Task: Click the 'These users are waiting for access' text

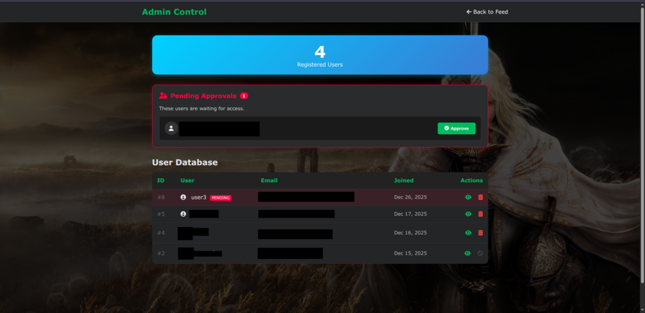Action: 202,108
